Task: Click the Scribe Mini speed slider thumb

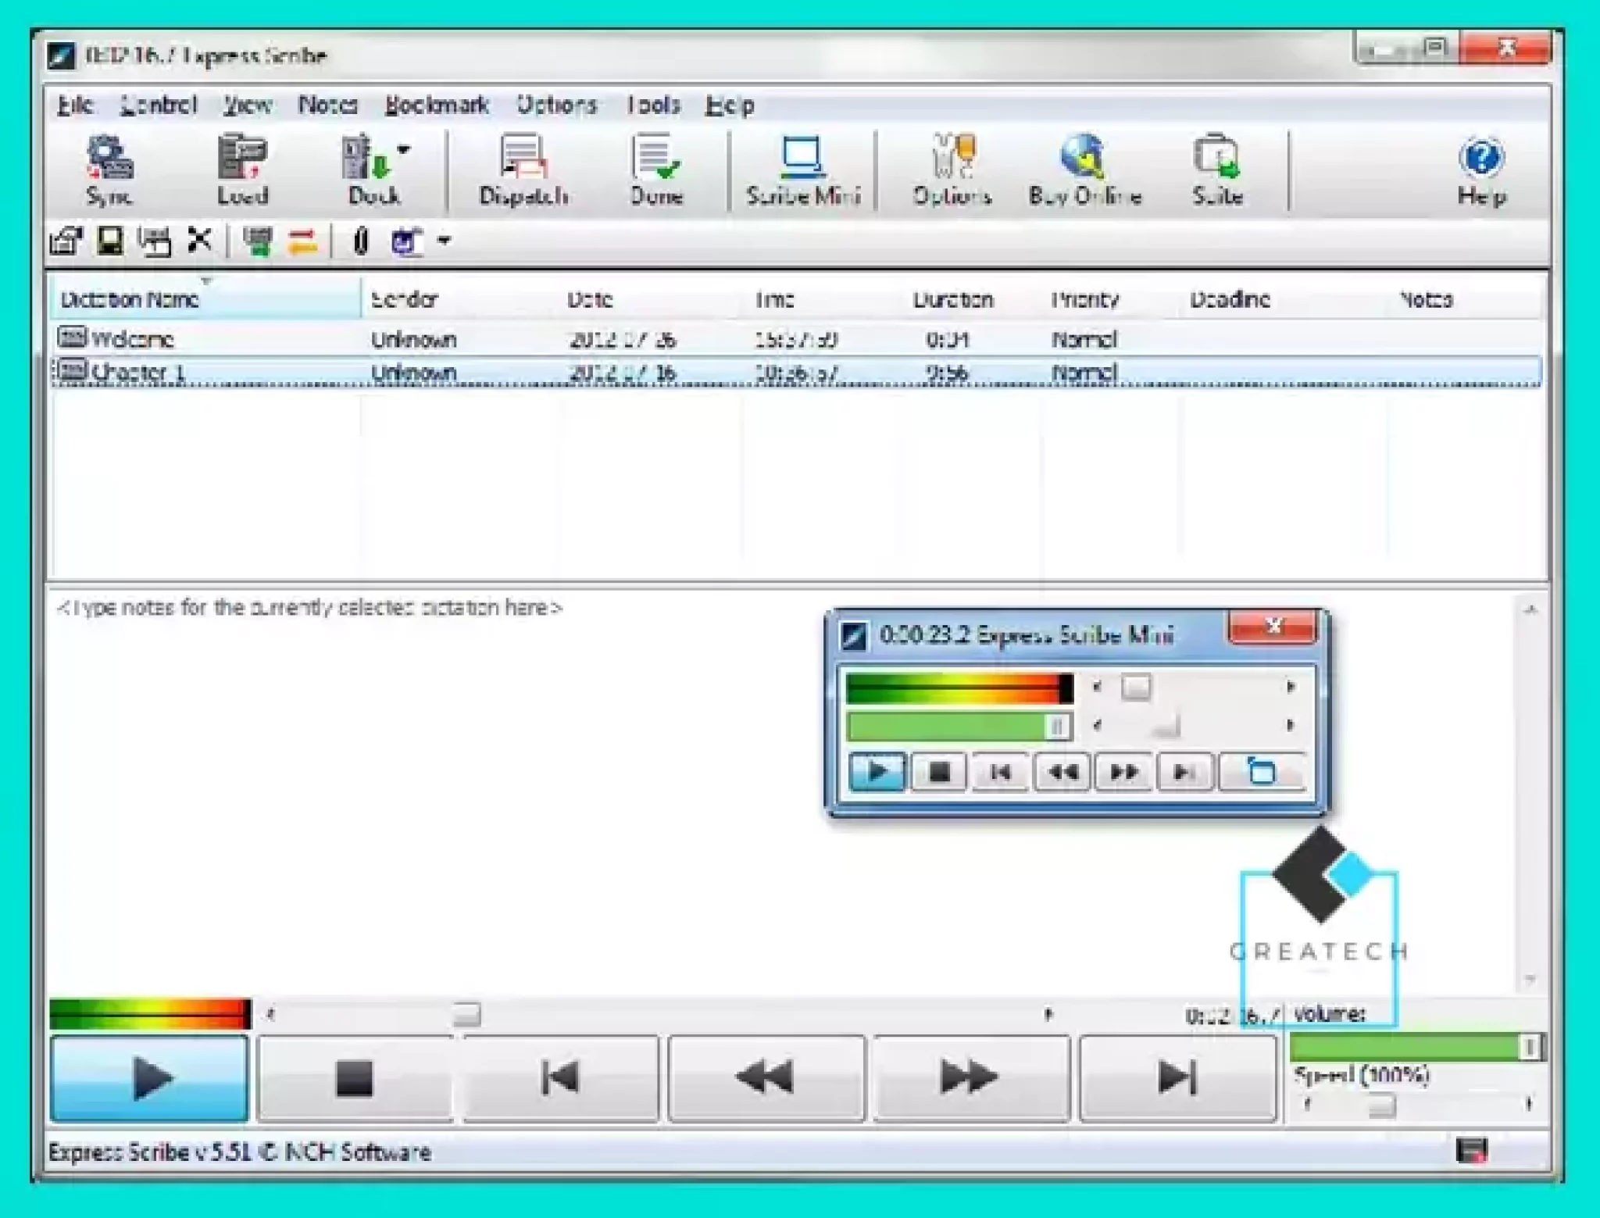Action: pyautogui.click(x=1166, y=727)
